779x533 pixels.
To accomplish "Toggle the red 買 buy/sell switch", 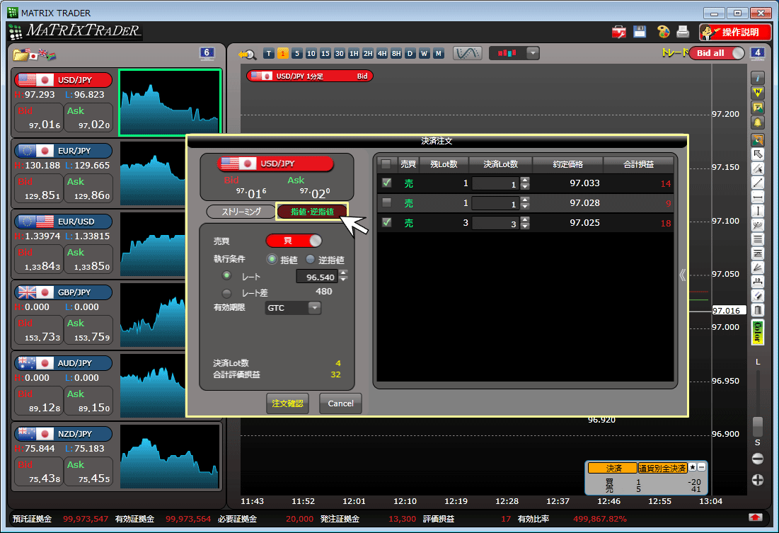I will tap(294, 241).
